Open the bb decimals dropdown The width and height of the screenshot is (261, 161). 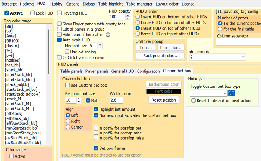(217, 57)
